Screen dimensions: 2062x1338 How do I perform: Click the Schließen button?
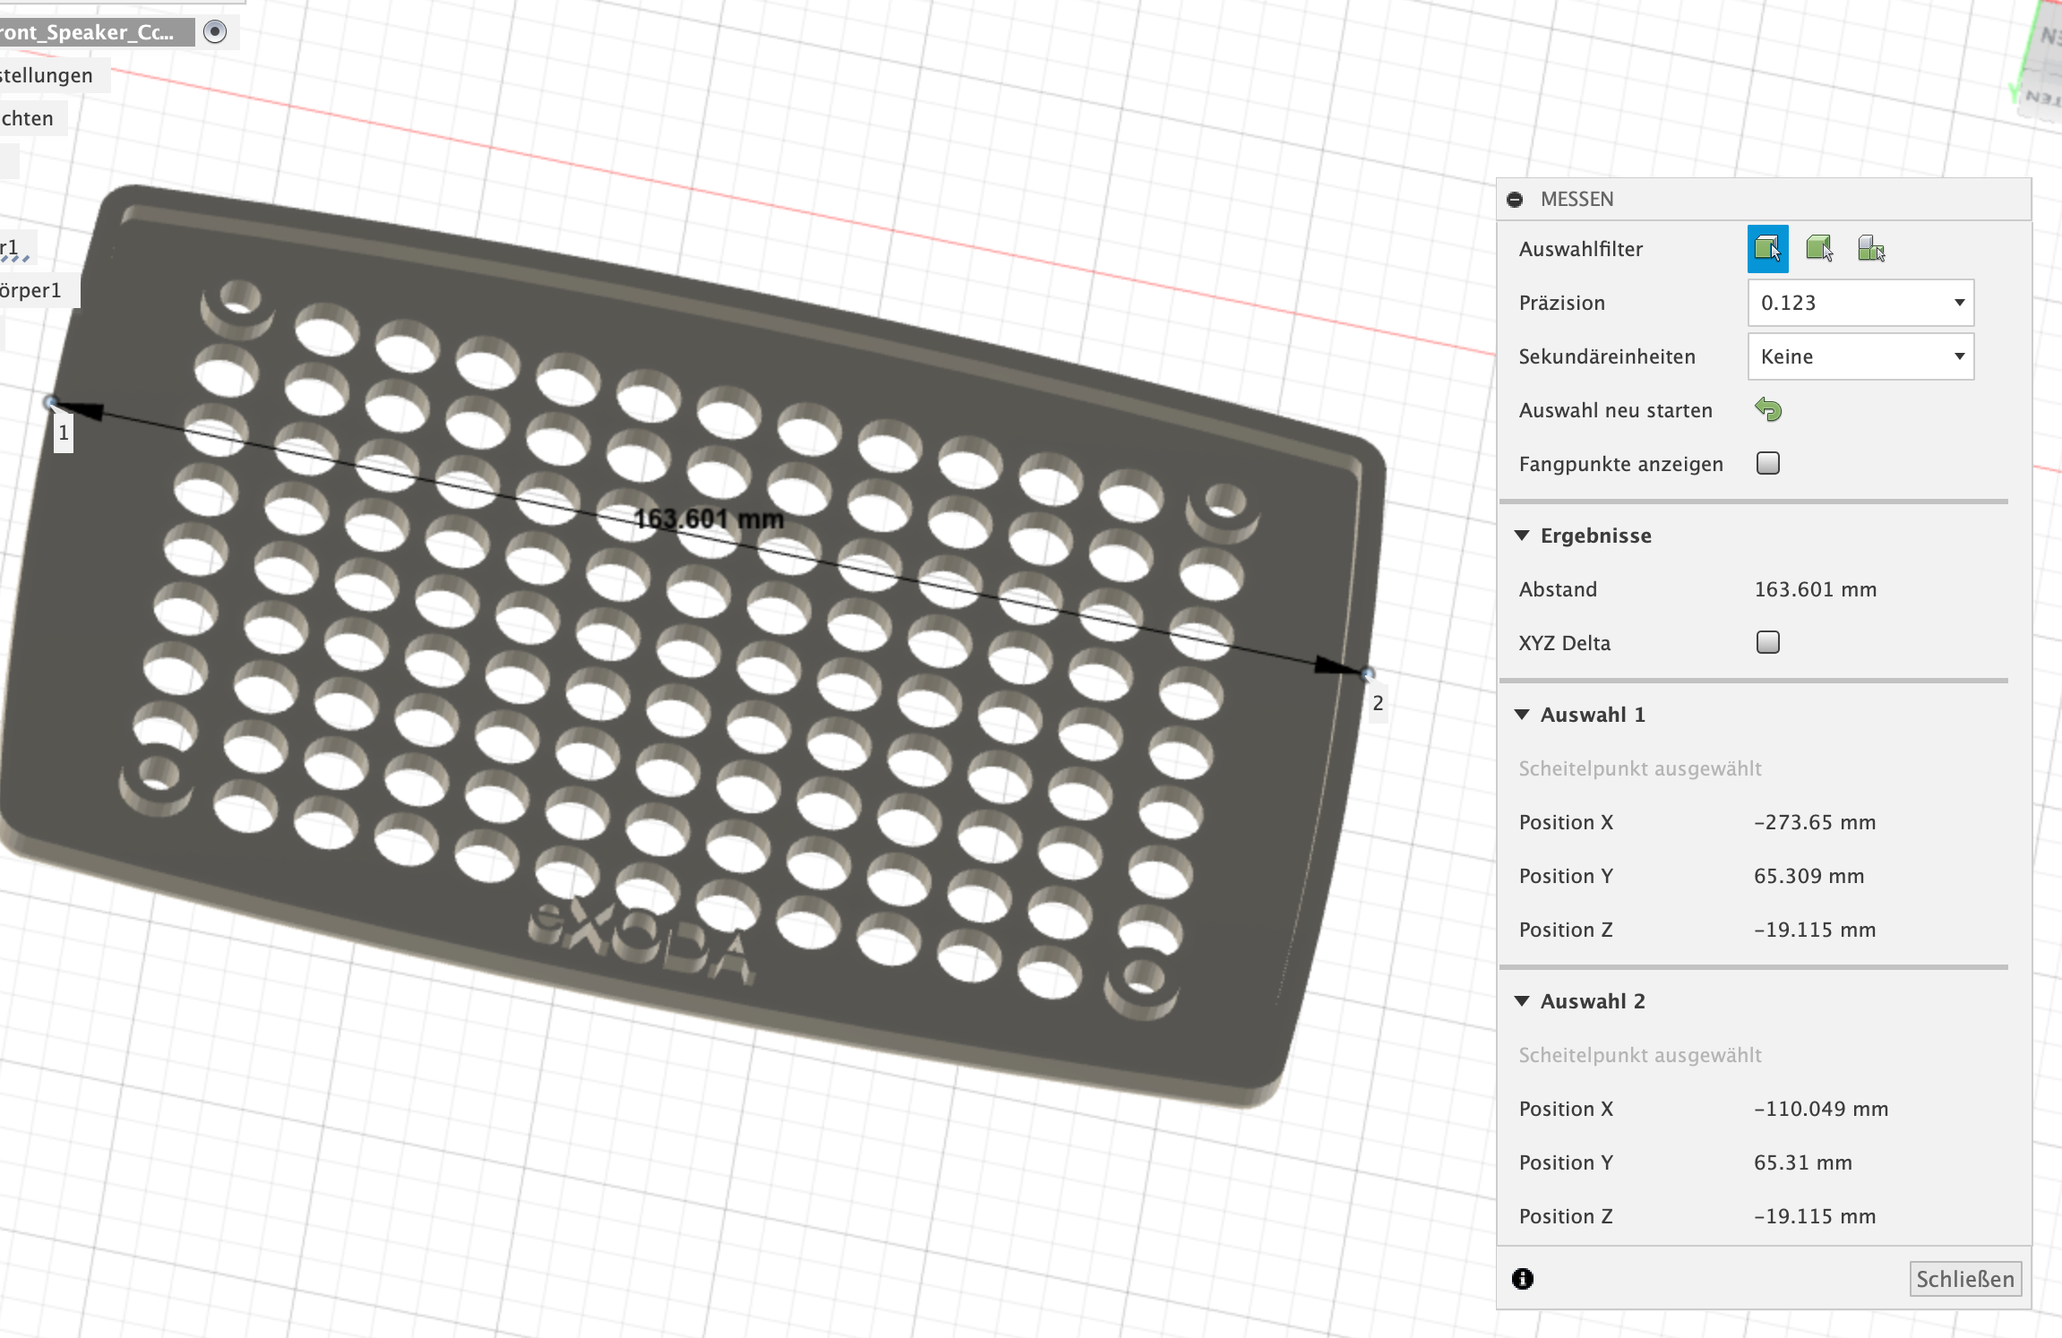coord(1965,1279)
